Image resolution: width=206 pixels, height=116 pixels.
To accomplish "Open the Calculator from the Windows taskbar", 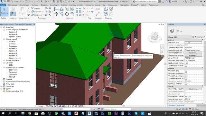I will 123,113.
